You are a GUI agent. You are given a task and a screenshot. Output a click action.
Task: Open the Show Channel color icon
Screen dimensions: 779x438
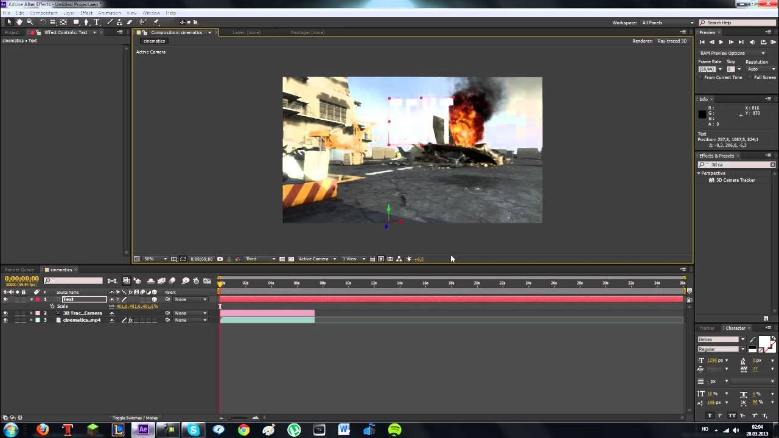(237, 259)
